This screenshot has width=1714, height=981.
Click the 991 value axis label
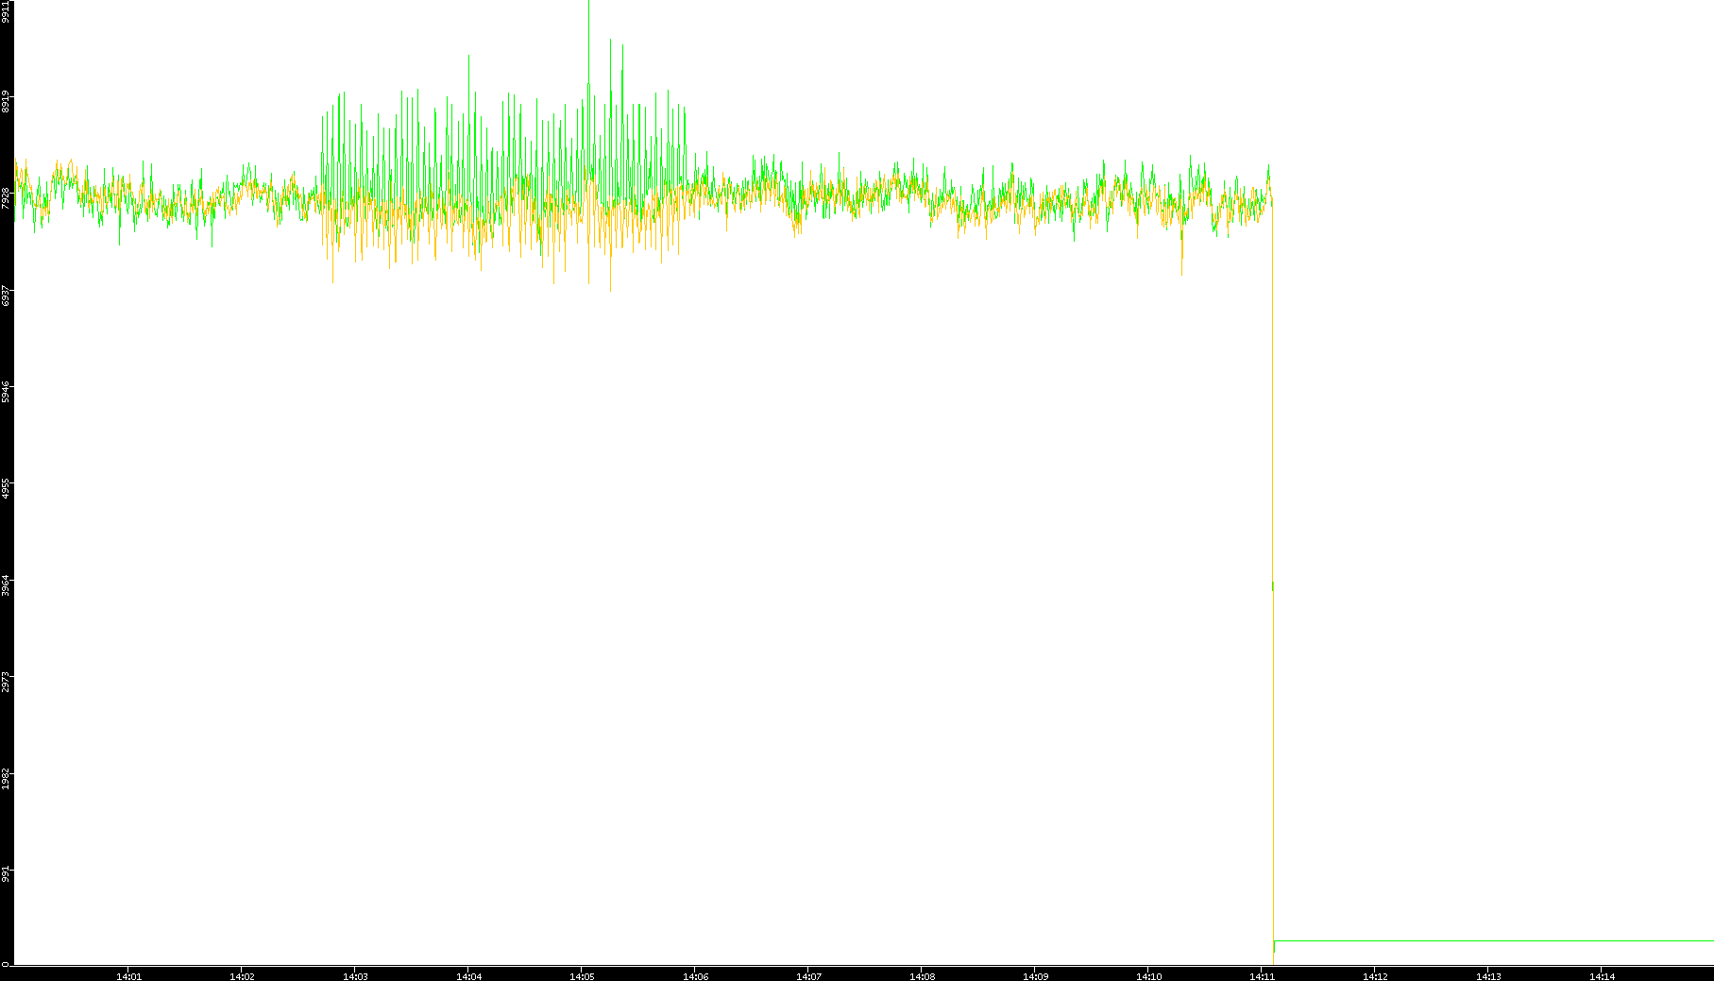coord(6,875)
